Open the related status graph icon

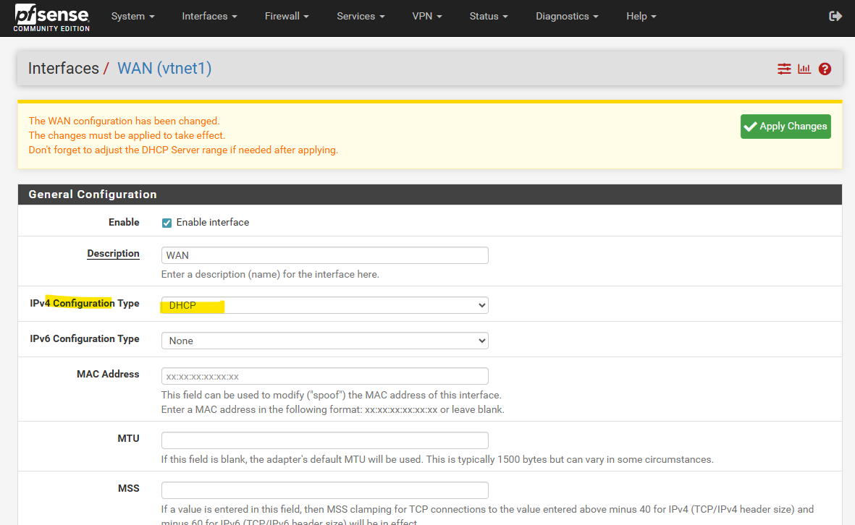coord(804,69)
